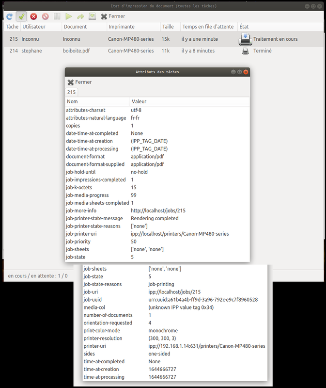
Task: Select orientation-requested row
Action: coord(175,323)
